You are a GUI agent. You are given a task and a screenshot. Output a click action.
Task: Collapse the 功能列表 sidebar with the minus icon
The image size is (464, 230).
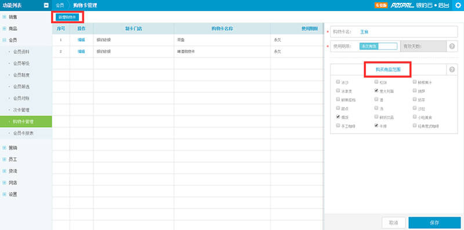pos(46,5)
